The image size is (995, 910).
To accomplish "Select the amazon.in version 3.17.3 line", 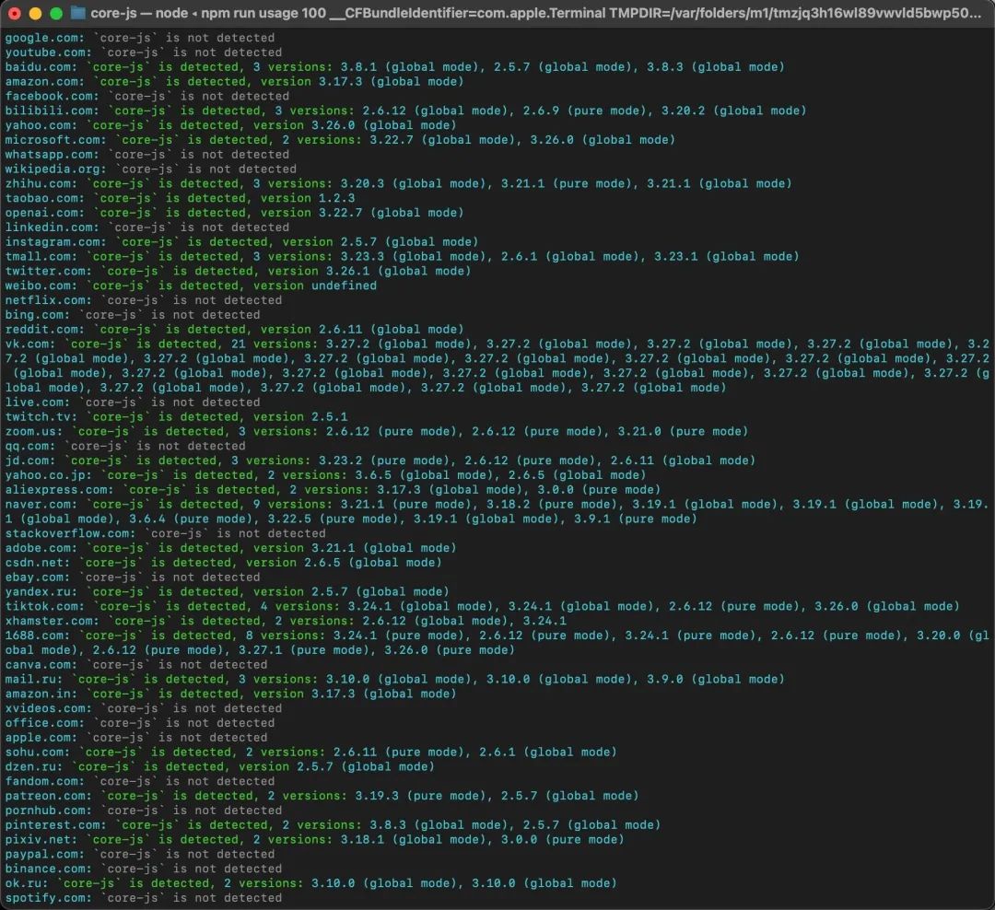I will (x=231, y=694).
